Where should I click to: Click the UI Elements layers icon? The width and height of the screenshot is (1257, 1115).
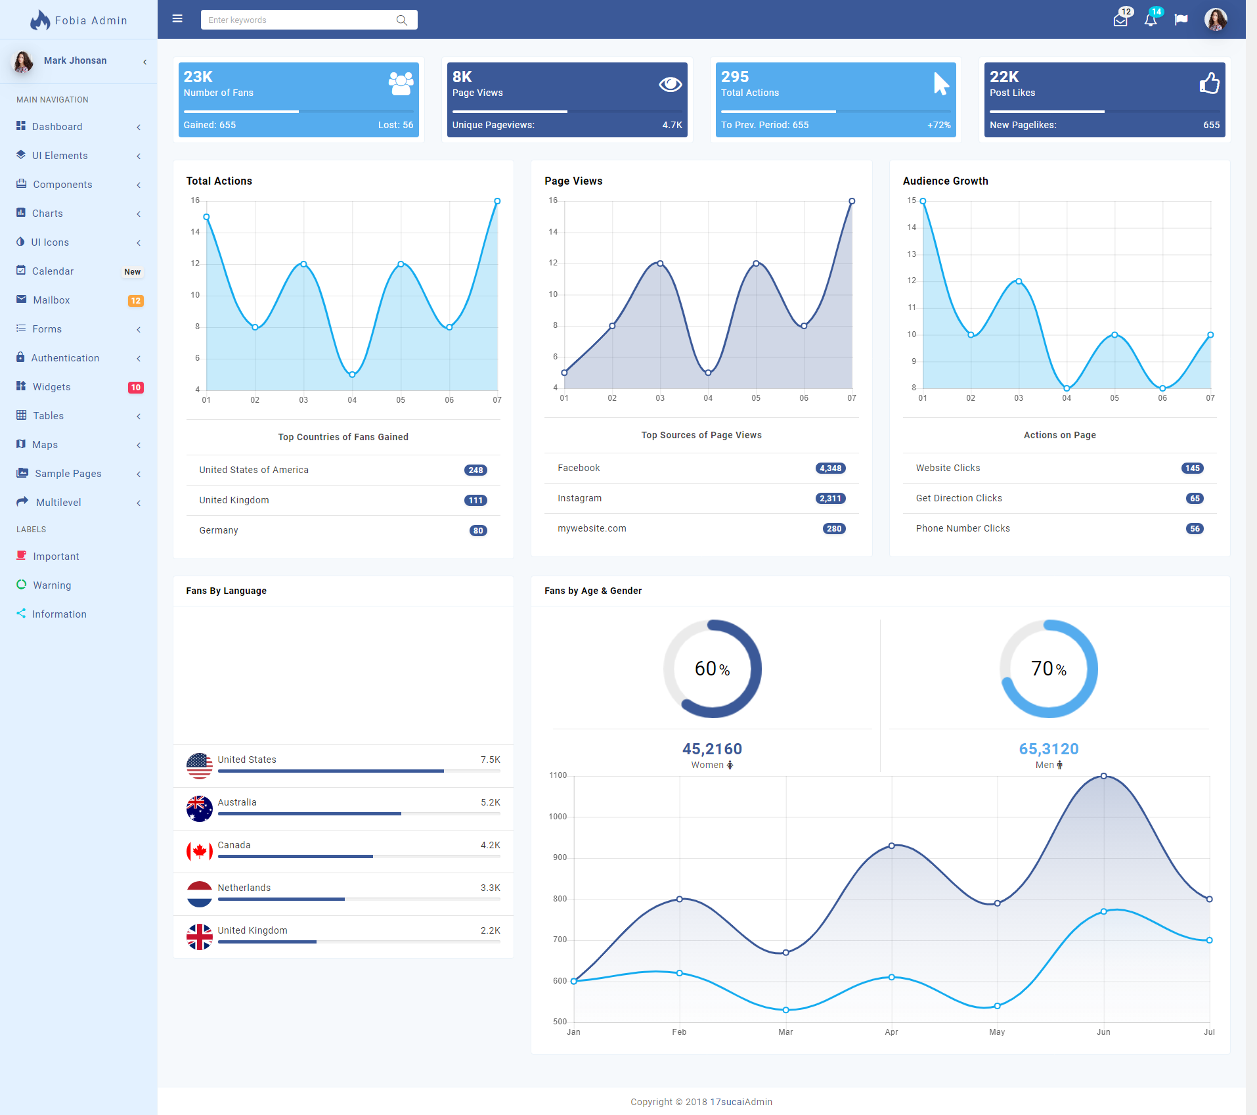point(21,154)
